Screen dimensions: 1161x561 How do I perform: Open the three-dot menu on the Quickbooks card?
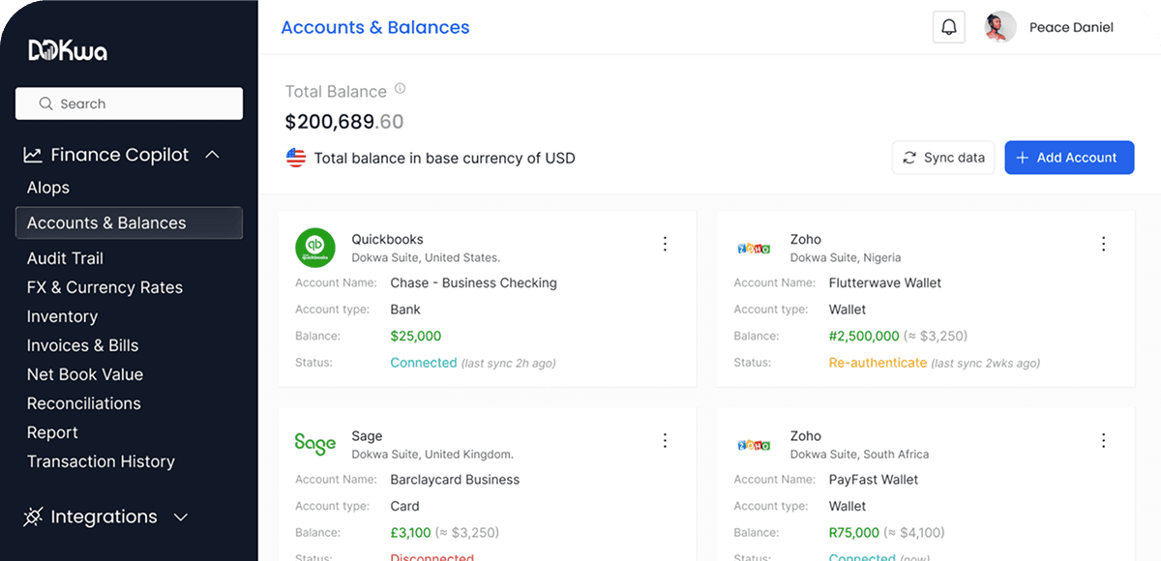point(665,244)
